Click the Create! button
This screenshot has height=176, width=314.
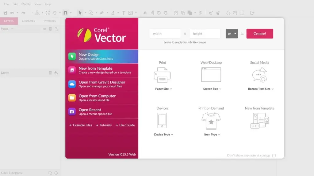click(259, 34)
